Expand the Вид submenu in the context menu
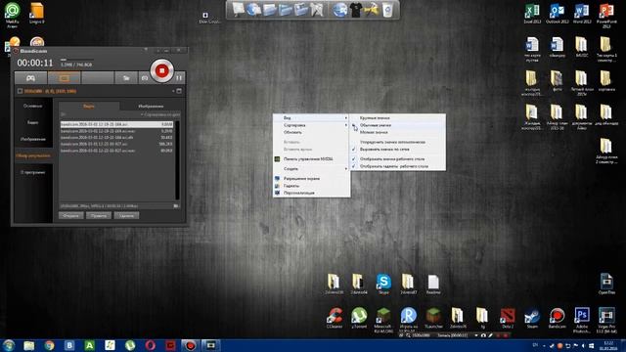The width and height of the screenshot is (626, 352). [311, 118]
